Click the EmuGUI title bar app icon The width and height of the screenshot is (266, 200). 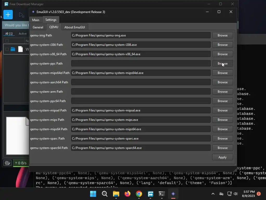coord(33,12)
